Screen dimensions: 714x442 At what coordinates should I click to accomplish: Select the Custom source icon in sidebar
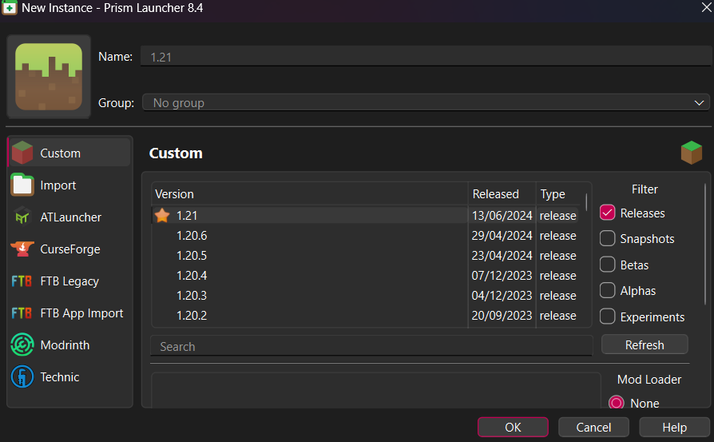click(22, 153)
